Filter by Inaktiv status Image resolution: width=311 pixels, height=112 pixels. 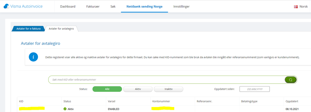[168, 89]
